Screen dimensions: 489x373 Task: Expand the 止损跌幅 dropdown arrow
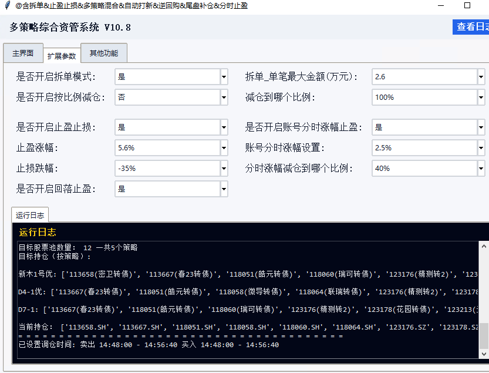point(224,169)
